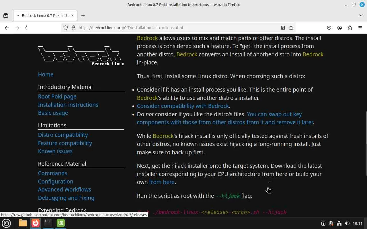Go to the Home sidebar link
The image size is (367, 229).
coord(46,74)
